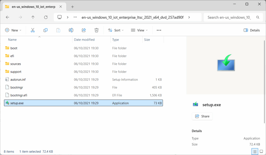
Task: Click the folder path in address bar
Action: click(132, 17)
